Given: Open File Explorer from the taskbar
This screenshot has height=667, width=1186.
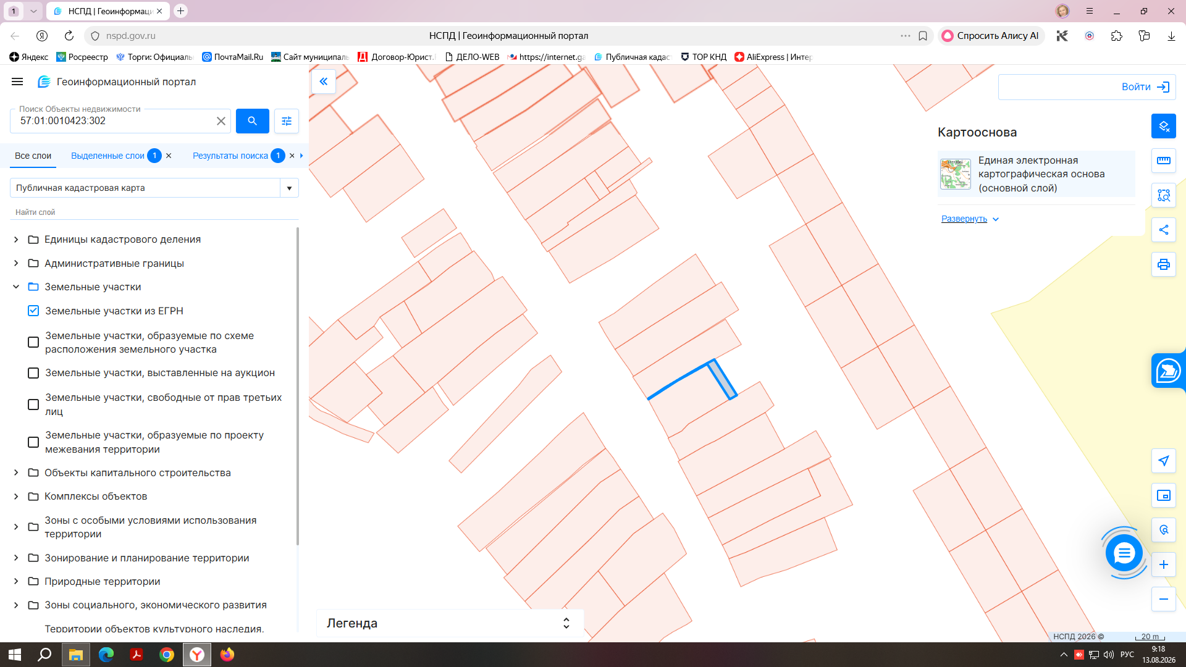Looking at the screenshot, I should pos(76,655).
